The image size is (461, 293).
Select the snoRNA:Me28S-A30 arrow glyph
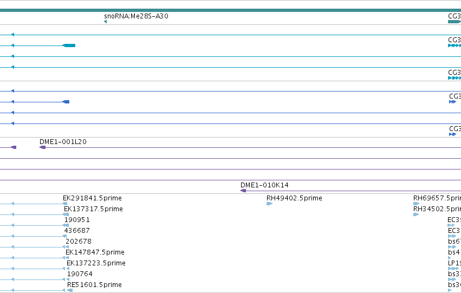(x=105, y=22)
